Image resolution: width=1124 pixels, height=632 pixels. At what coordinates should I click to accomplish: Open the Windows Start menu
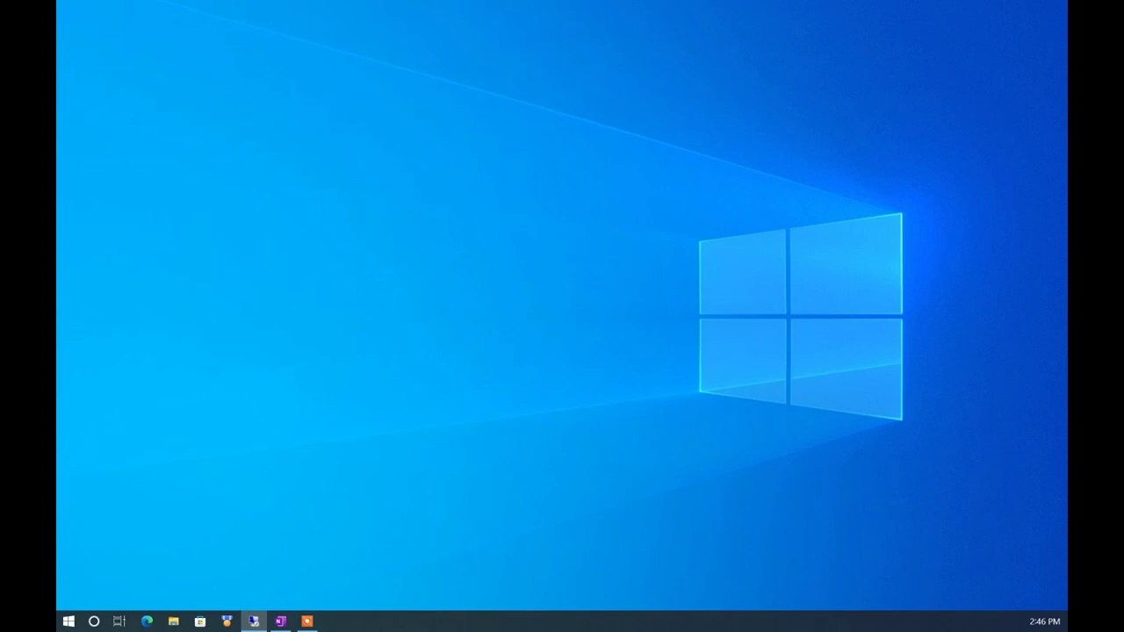[x=68, y=621]
